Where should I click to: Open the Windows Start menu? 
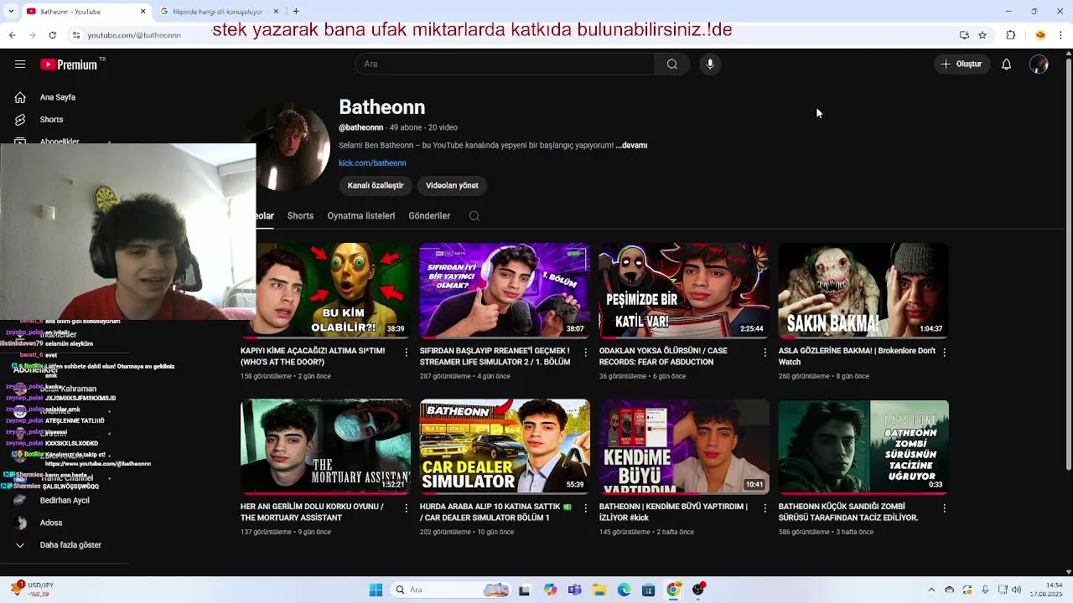[376, 590]
